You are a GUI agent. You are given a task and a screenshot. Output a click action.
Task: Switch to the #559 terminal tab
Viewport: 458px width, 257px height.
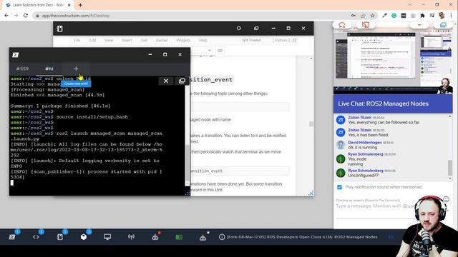tap(22, 69)
